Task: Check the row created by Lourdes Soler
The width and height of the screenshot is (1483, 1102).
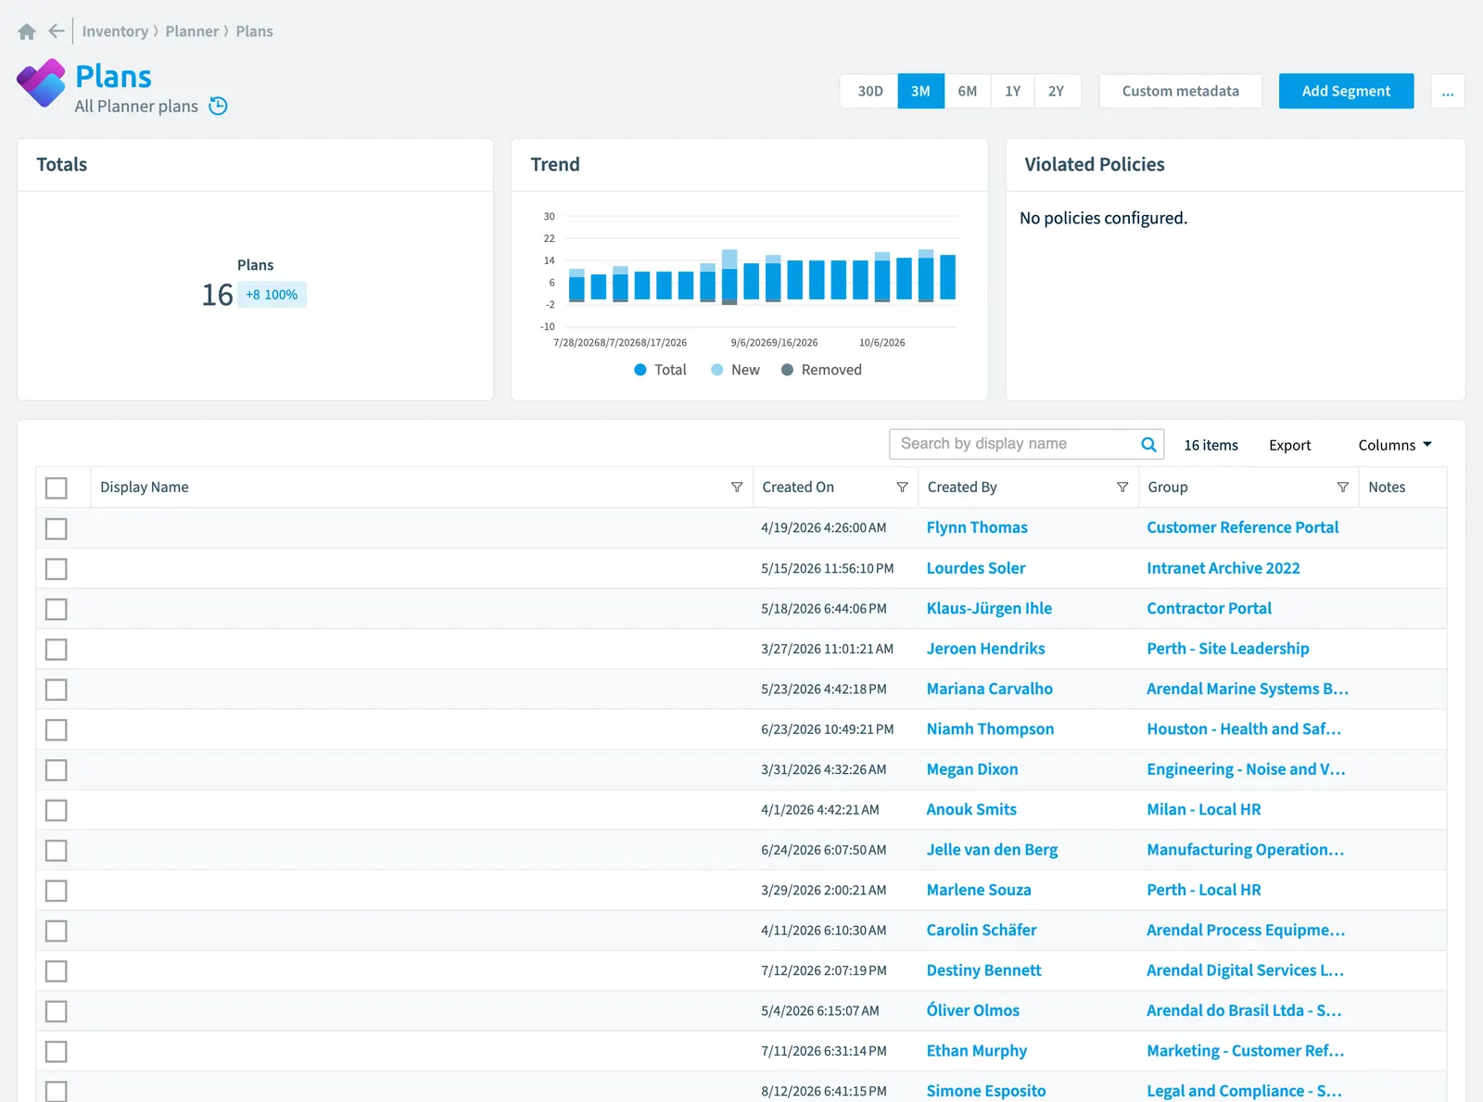Action: pyautogui.click(x=57, y=569)
